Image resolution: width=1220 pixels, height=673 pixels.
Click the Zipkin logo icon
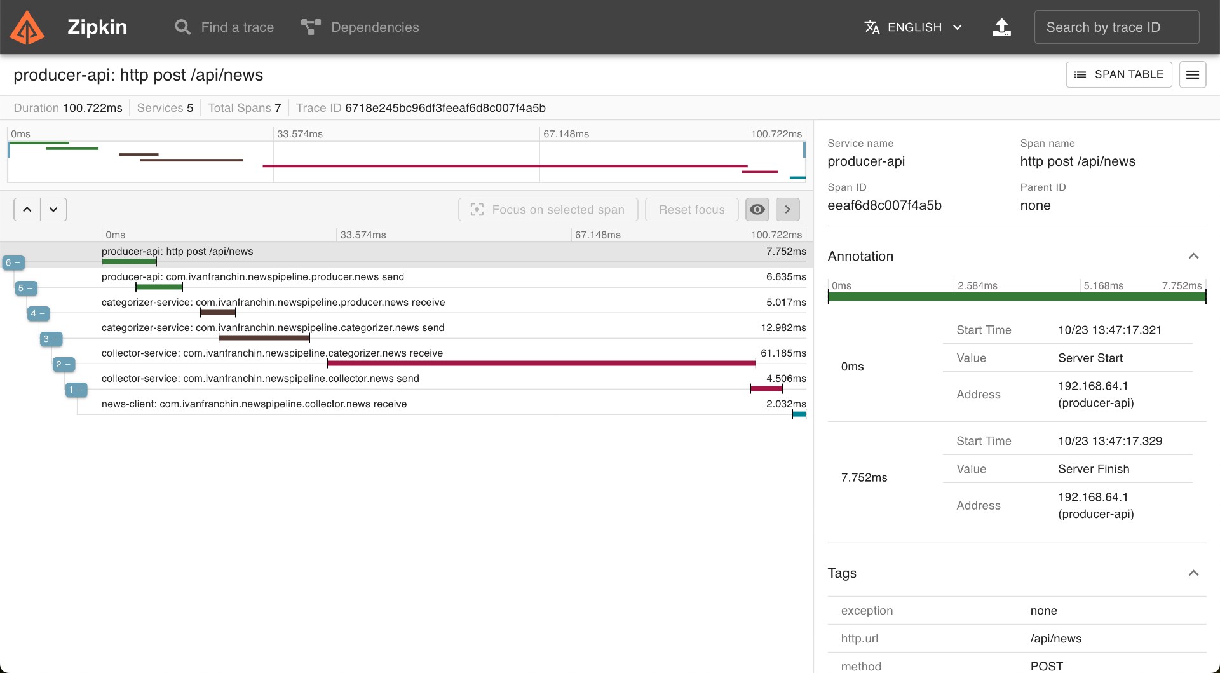[x=27, y=27]
